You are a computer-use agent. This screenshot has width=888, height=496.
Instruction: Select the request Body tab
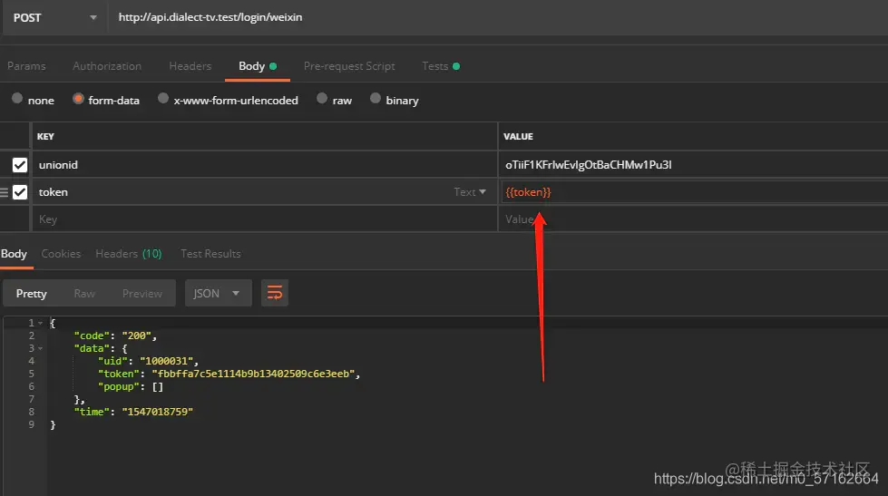258,66
